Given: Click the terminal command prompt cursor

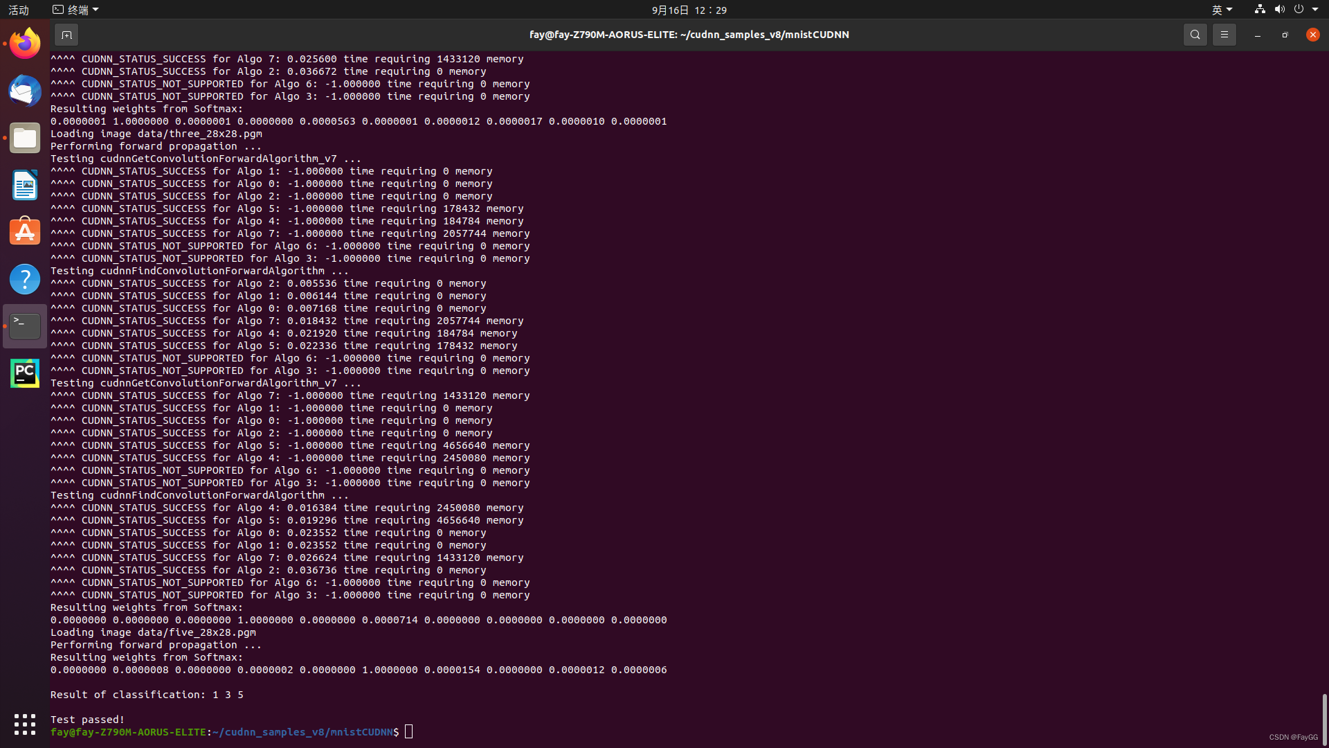Looking at the screenshot, I should [x=408, y=732].
